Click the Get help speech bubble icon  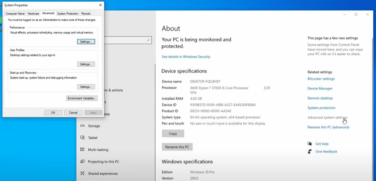309,144
